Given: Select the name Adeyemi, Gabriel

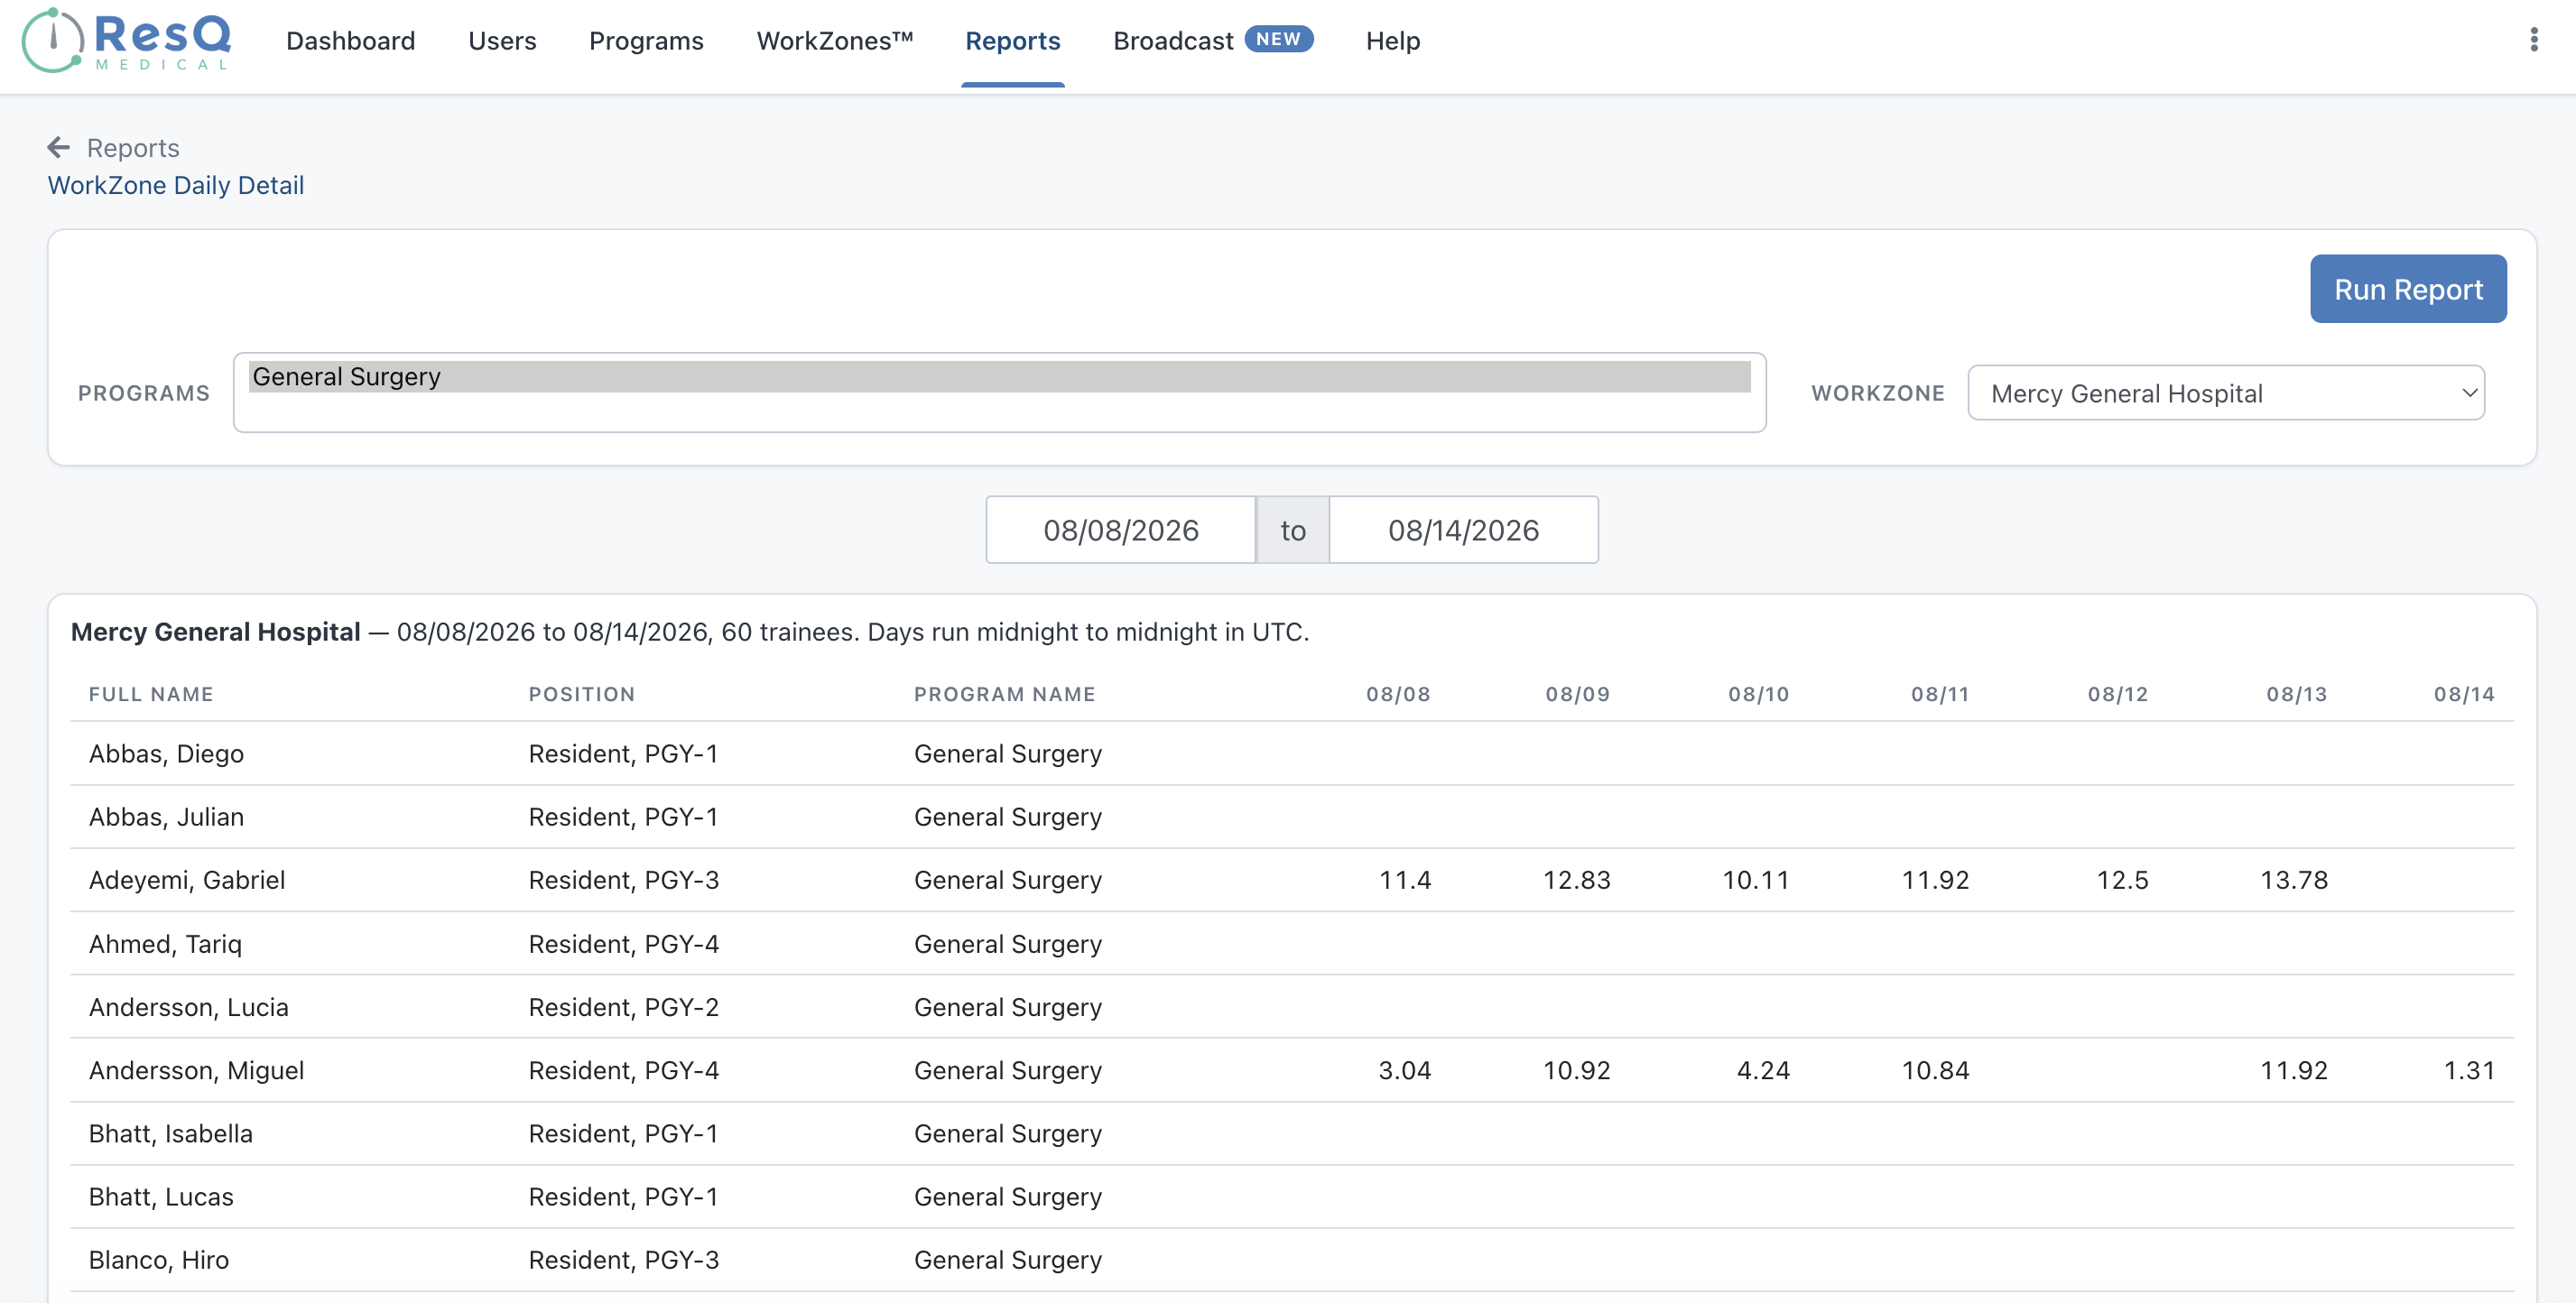Looking at the screenshot, I should [187, 880].
